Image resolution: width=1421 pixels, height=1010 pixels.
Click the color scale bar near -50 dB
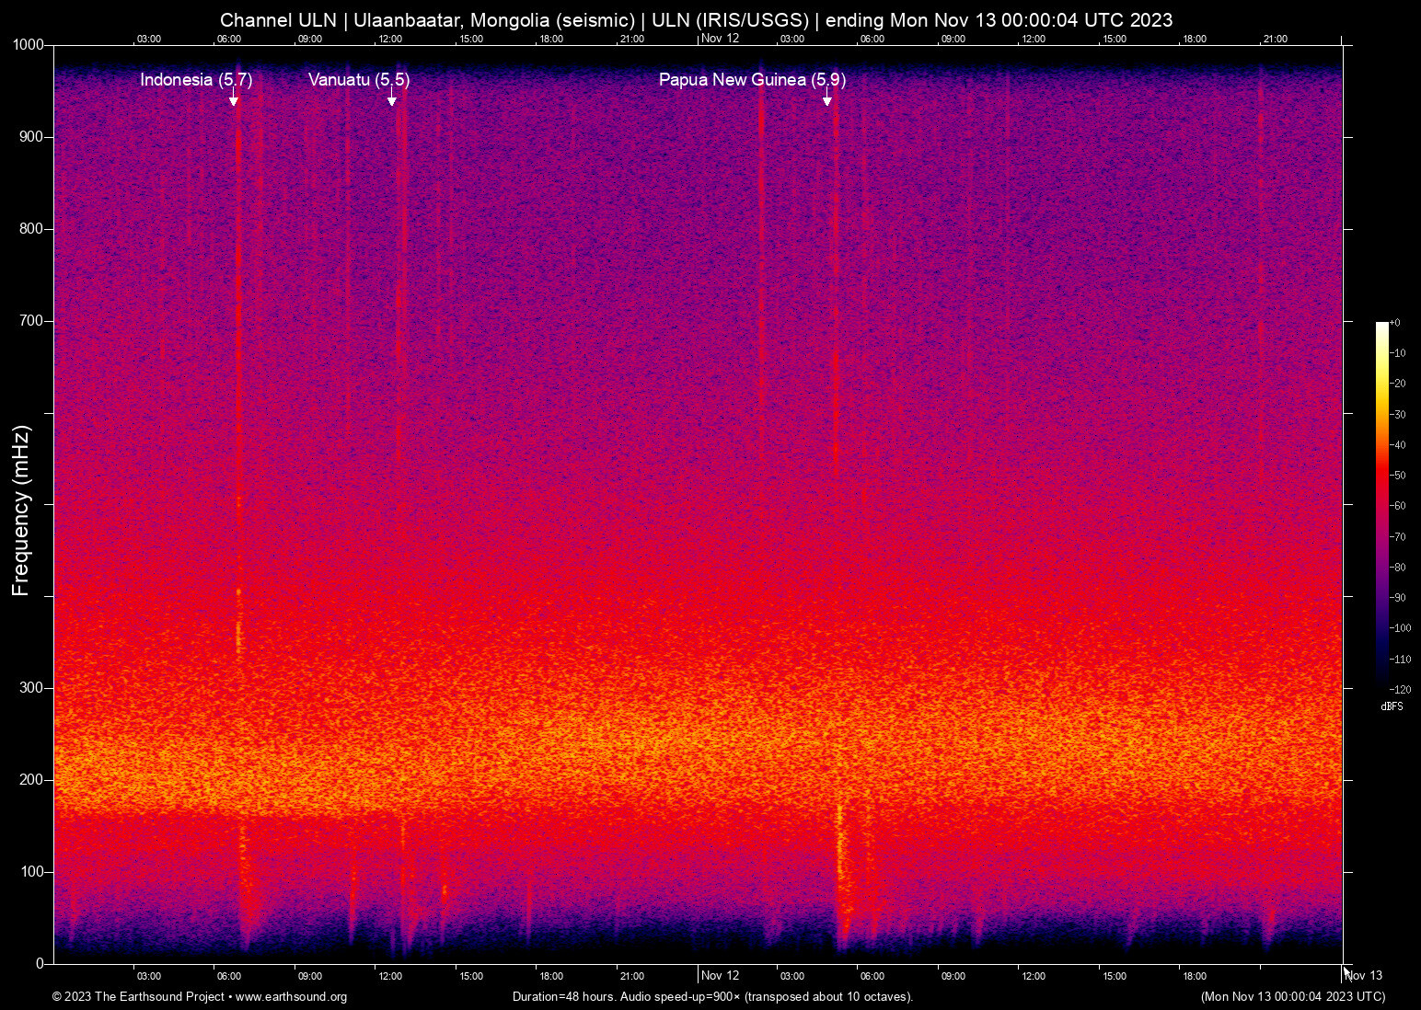click(x=1381, y=476)
